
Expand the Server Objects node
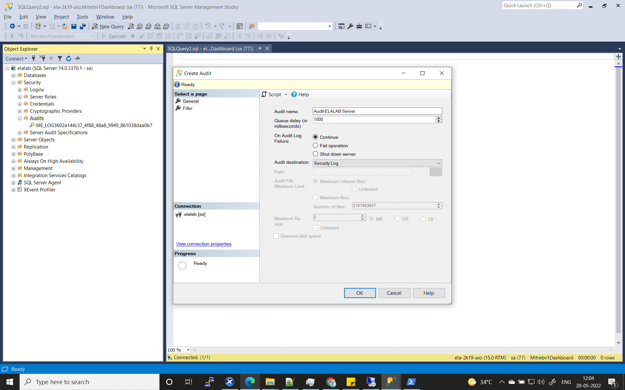(x=13, y=139)
